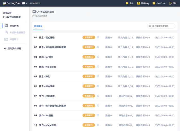Image resolution: width=180 pixels, height=131 pixels.
Task: Click the book icon next to 單元列表
Action: 6,26
